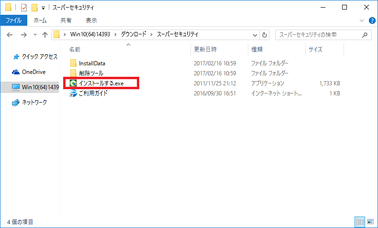Open the recent locations dropdown arrow
Screen dimensions: 378x228
pos(35,35)
